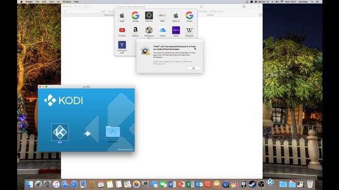
Task: Open Microsoft PowerPoint from the Dock
Action: (x=181, y=184)
